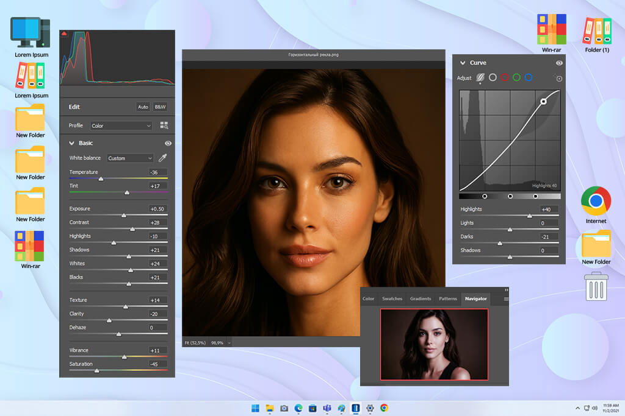This screenshot has width=625, height=416.
Task: Switch to the Patterns tab
Action: tap(448, 298)
